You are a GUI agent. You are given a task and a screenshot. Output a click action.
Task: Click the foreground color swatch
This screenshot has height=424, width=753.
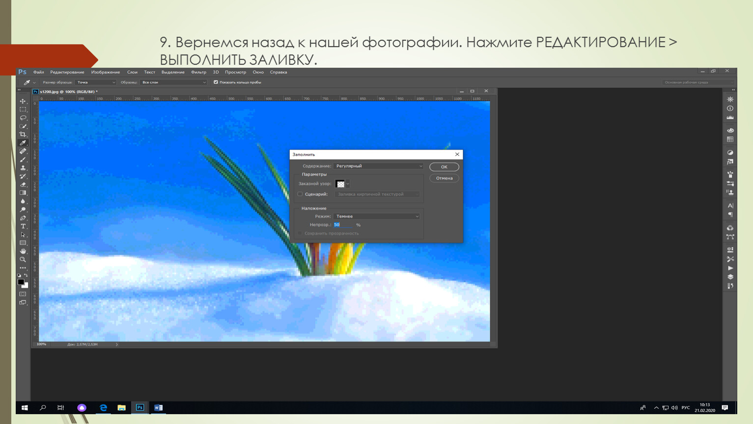coord(21,282)
